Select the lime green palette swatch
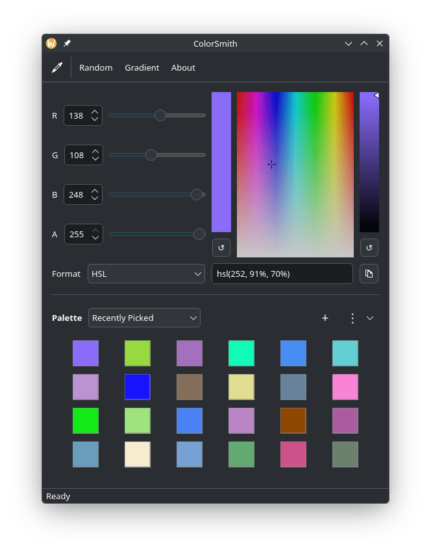431x553 pixels. coord(138,353)
